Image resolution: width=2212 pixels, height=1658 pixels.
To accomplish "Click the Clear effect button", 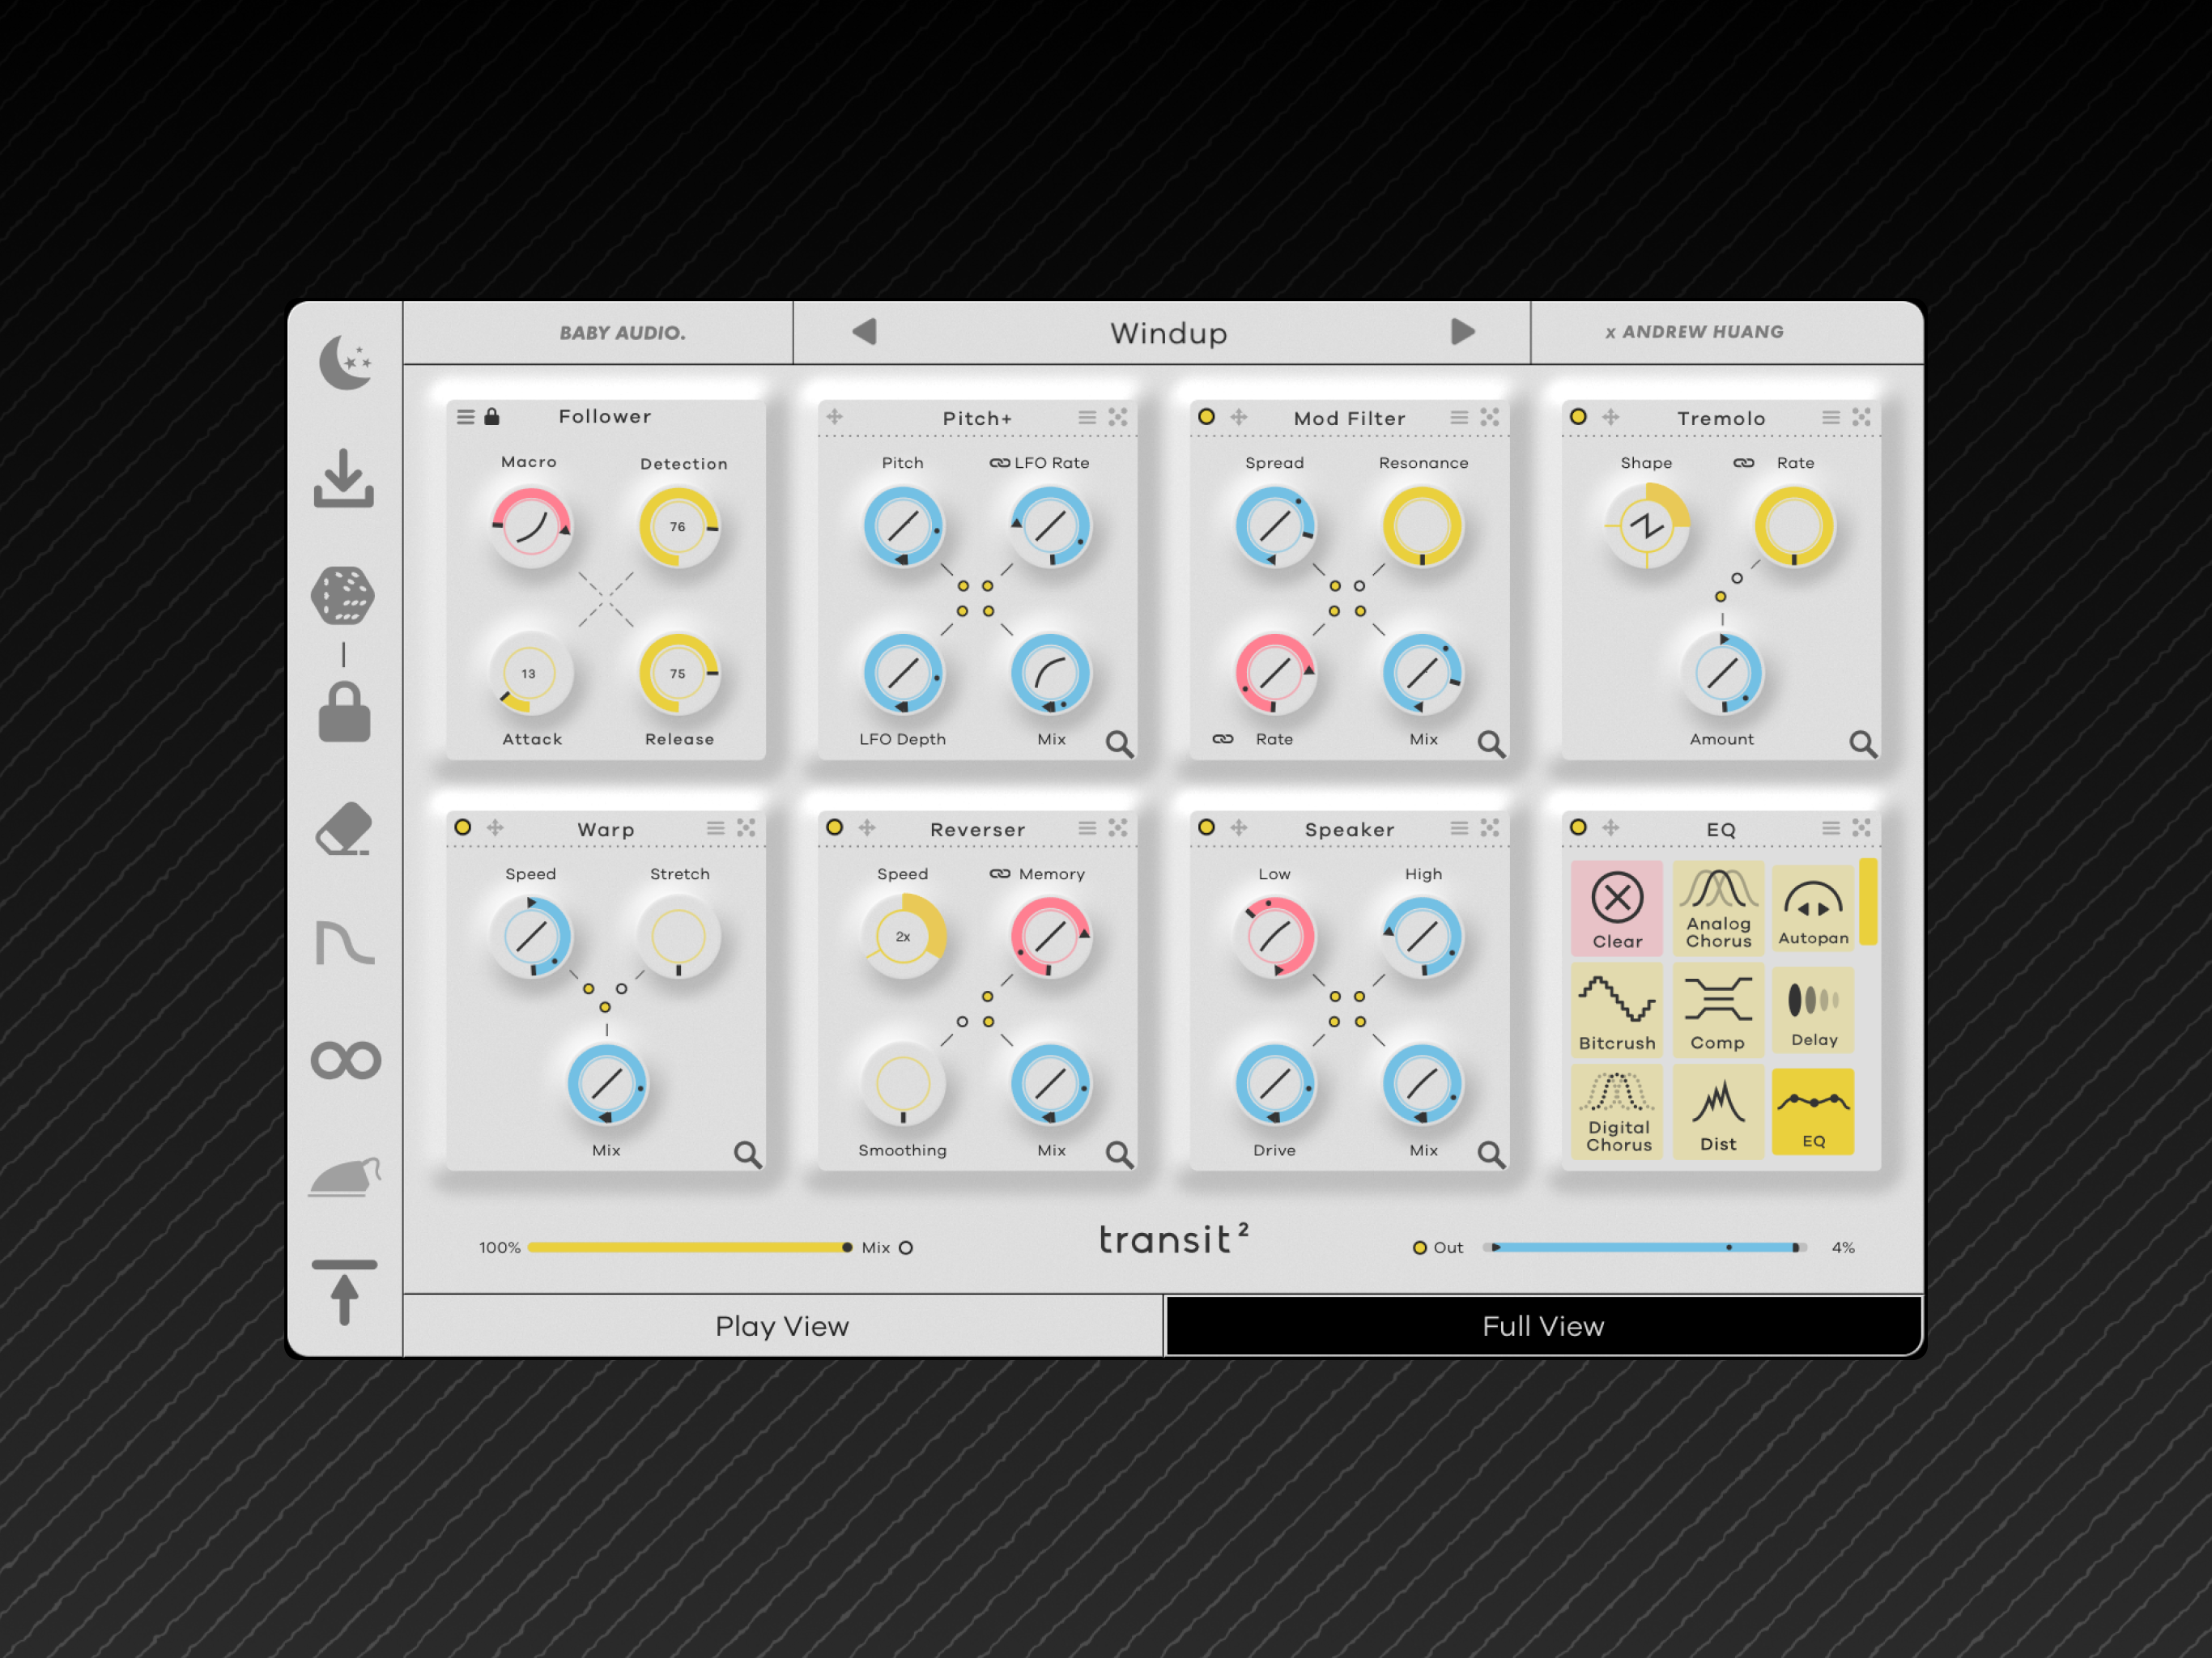I will 1617,908.
